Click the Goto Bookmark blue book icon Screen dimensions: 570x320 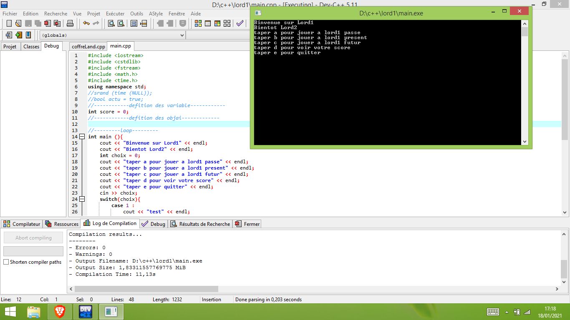coord(28,35)
